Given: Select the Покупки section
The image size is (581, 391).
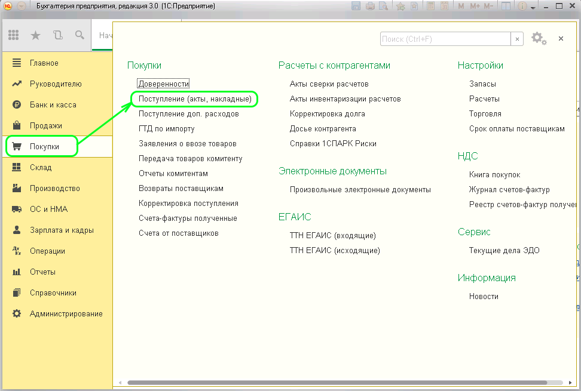Looking at the screenshot, I should [x=57, y=146].
